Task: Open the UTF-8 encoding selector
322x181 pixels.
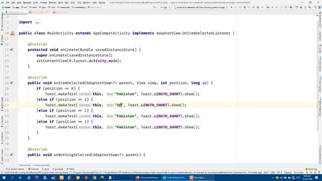Action: tap(280, 172)
